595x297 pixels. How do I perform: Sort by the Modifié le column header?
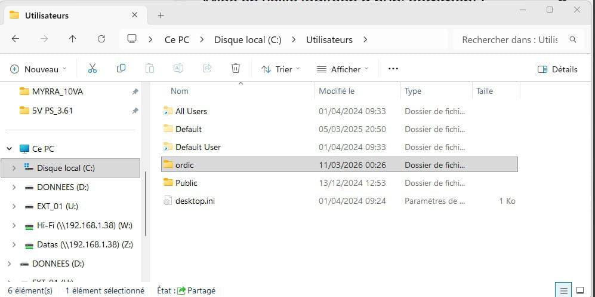pyautogui.click(x=337, y=91)
